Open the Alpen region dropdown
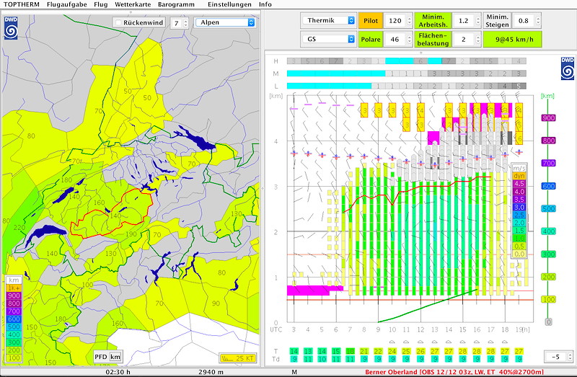Viewport: 577px width, 377px height. [x=225, y=22]
